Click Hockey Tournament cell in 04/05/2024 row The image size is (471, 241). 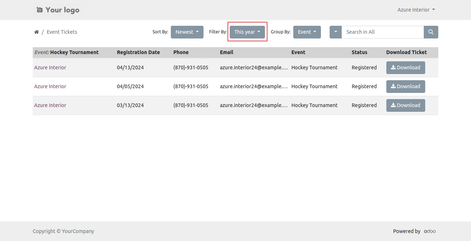(x=314, y=86)
